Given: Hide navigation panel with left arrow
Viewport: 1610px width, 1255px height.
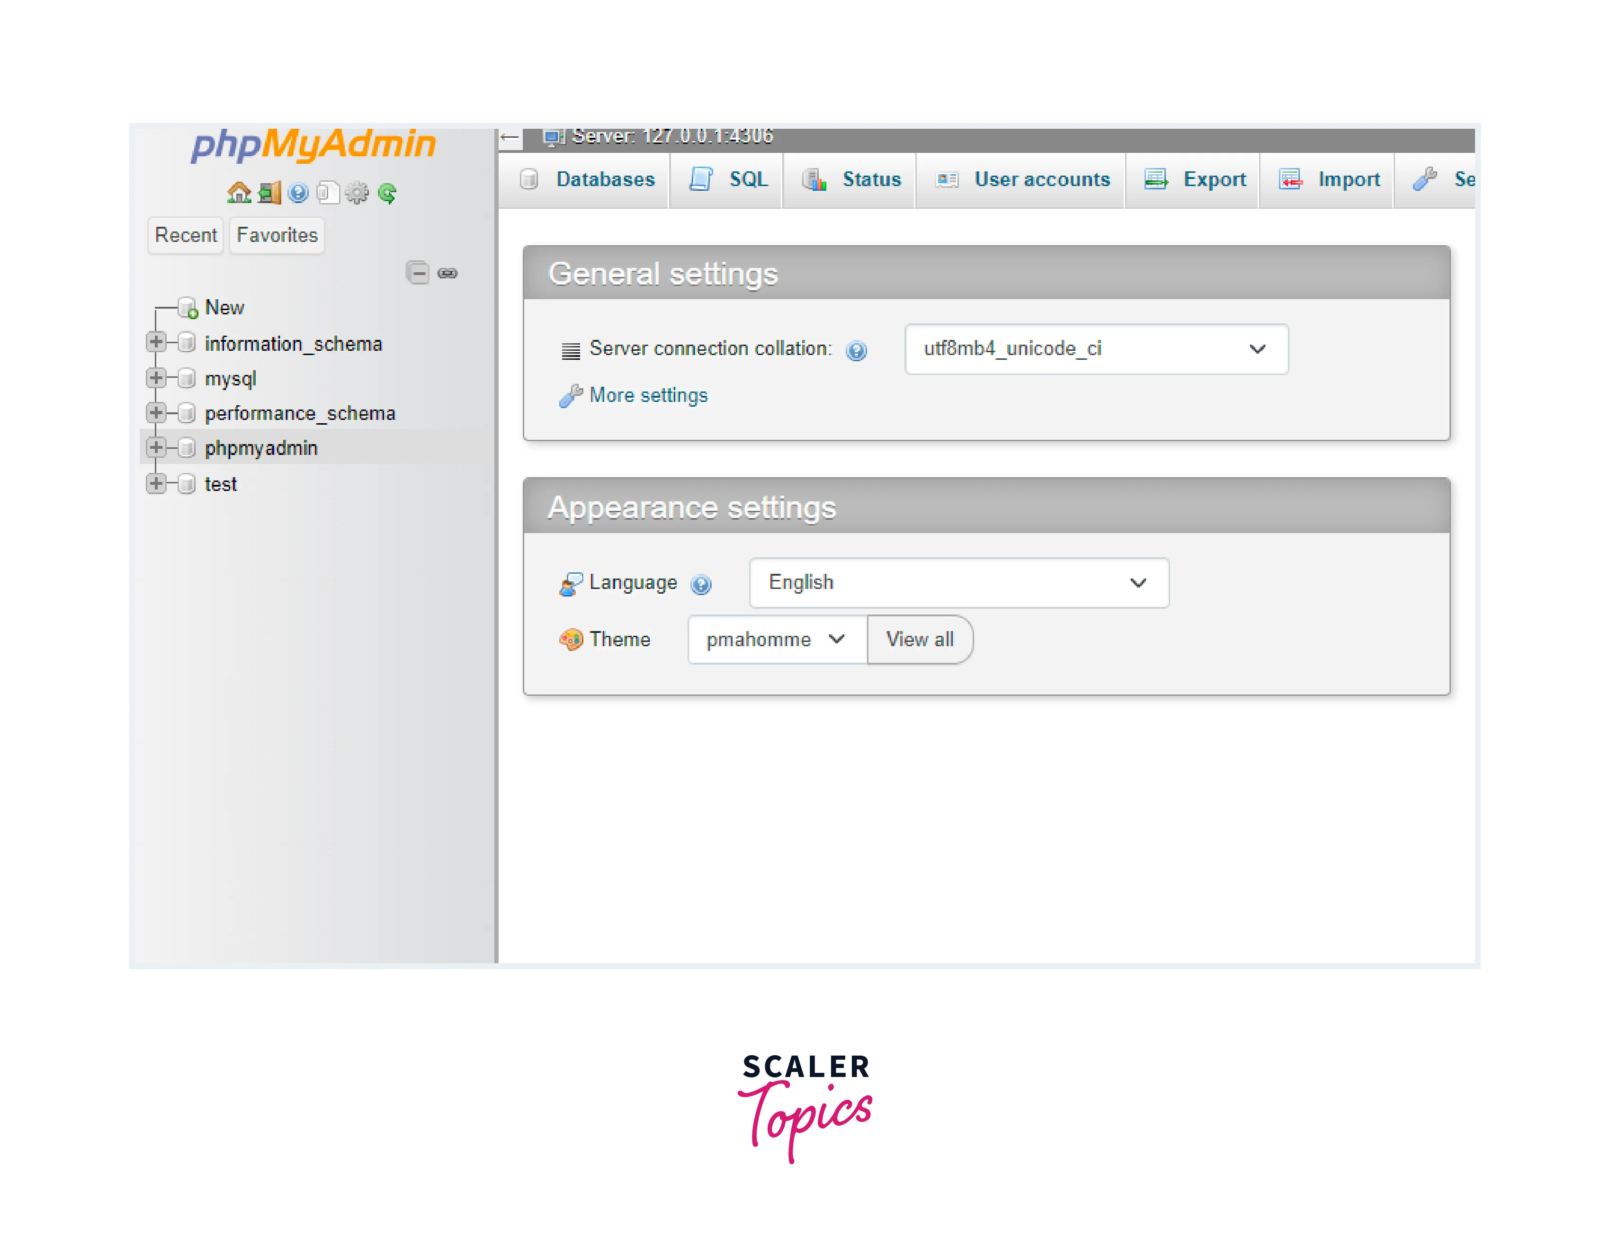Looking at the screenshot, I should (510, 138).
